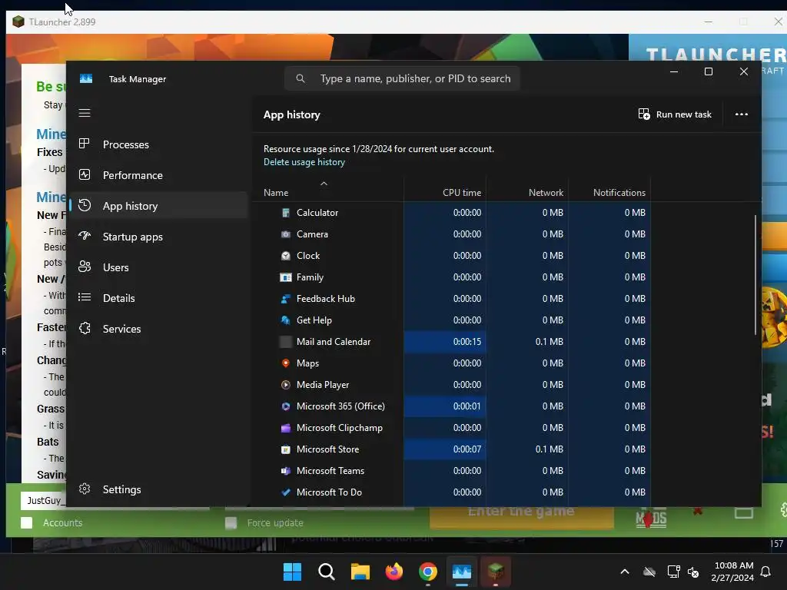
Task: Click the Calculator app icon
Action: 286,213
